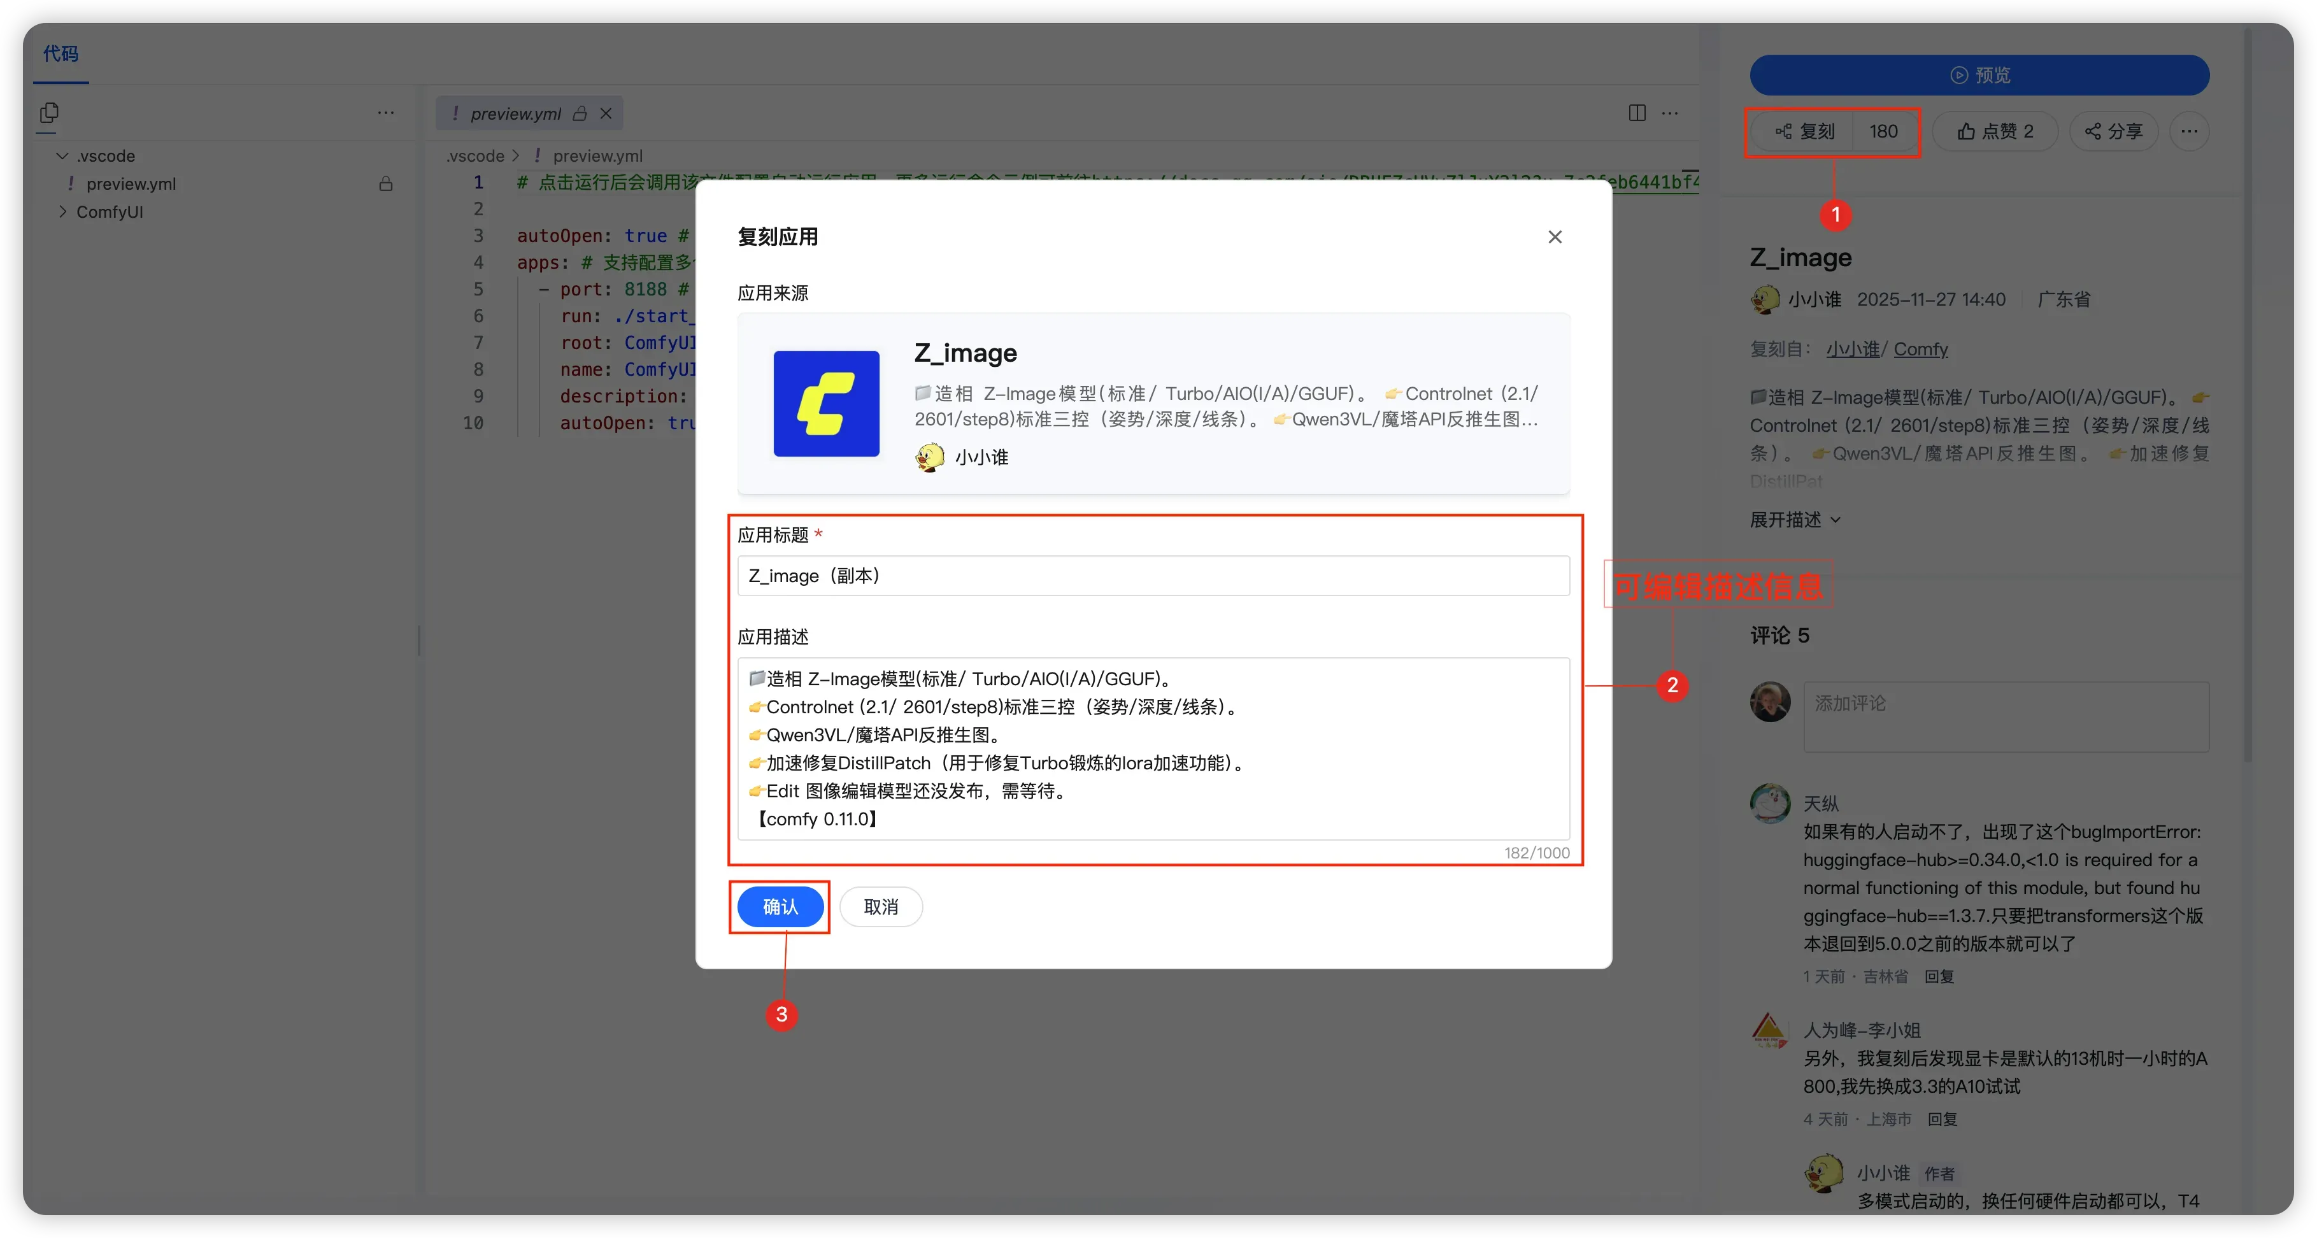The height and width of the screenshot is (1238, 2317).
Task: Open the three-dot more menu beside 分享
Action: click(x=2188, y=131)
